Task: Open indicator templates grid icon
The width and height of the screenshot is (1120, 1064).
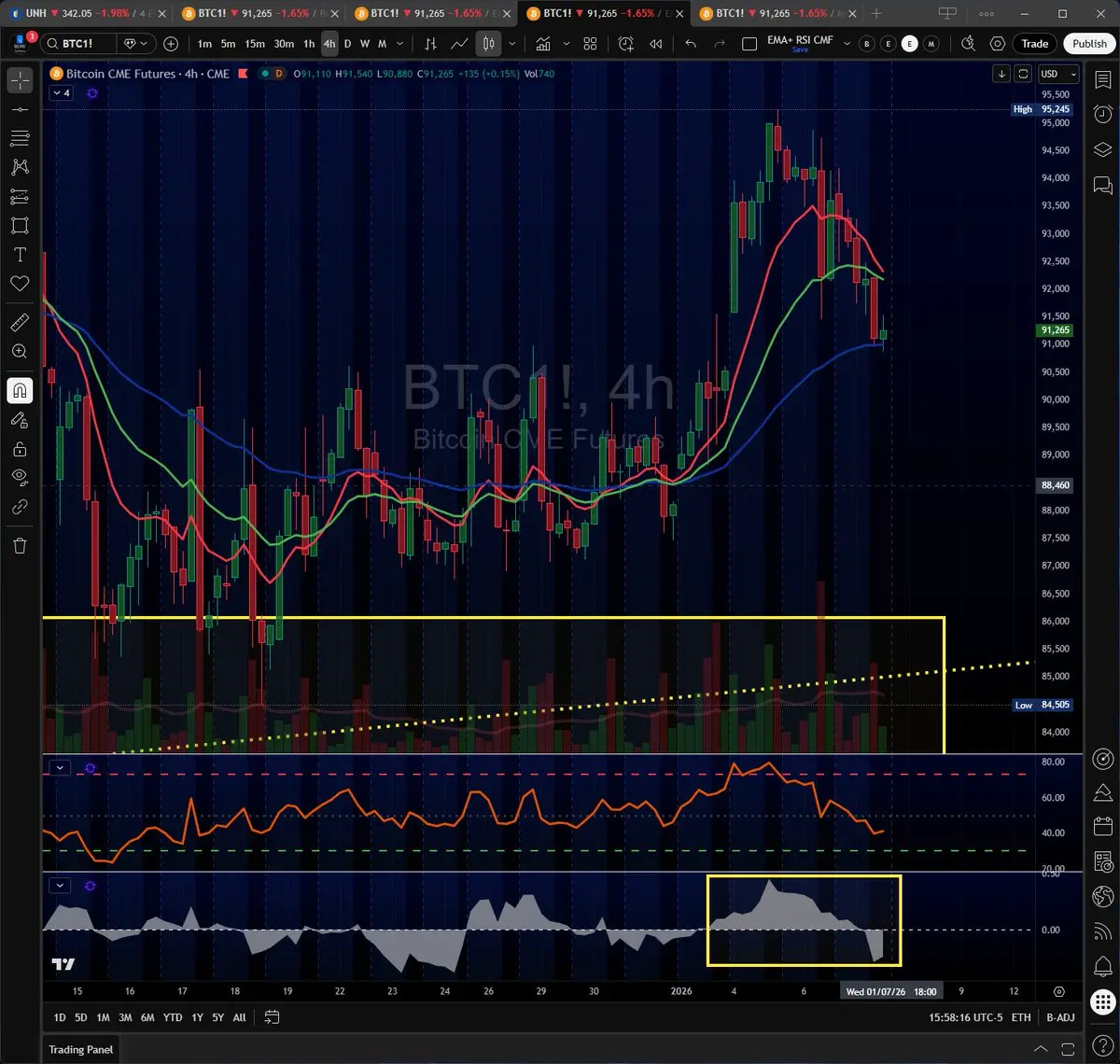Action: (590, 44)
